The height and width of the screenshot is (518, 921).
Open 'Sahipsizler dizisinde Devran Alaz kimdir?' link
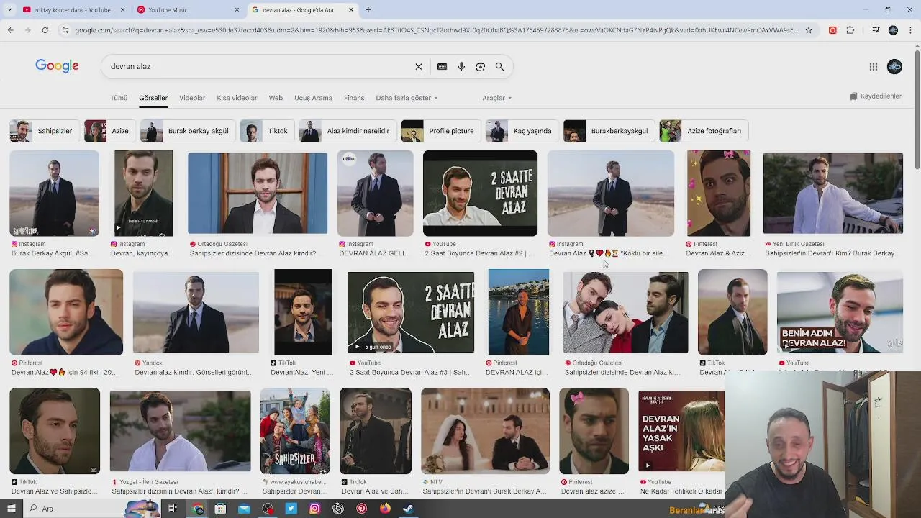coord(253,253)
